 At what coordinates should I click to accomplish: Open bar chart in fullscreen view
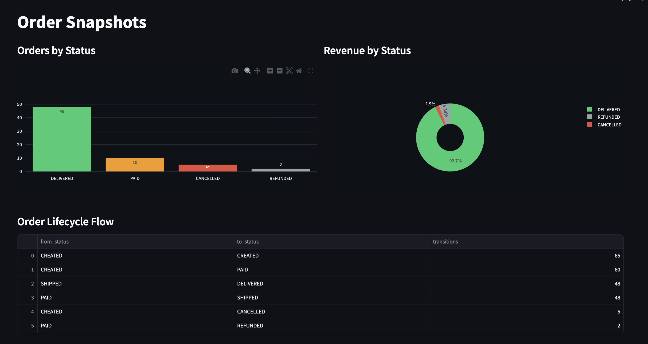311,71
